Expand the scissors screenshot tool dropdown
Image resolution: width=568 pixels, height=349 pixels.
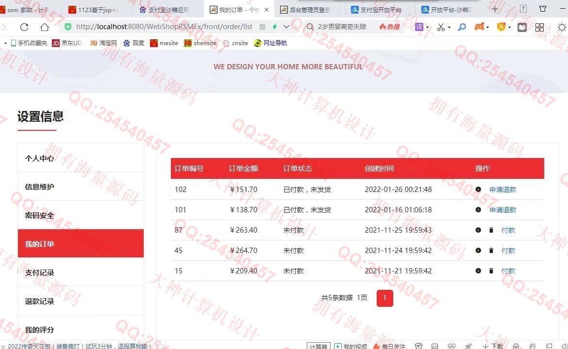click(449, 28)
